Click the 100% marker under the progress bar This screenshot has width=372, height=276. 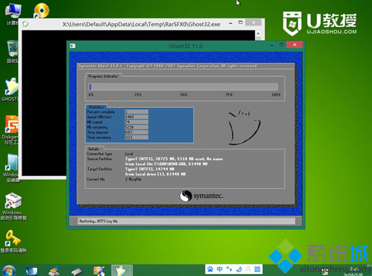click(x=276, y=95)
